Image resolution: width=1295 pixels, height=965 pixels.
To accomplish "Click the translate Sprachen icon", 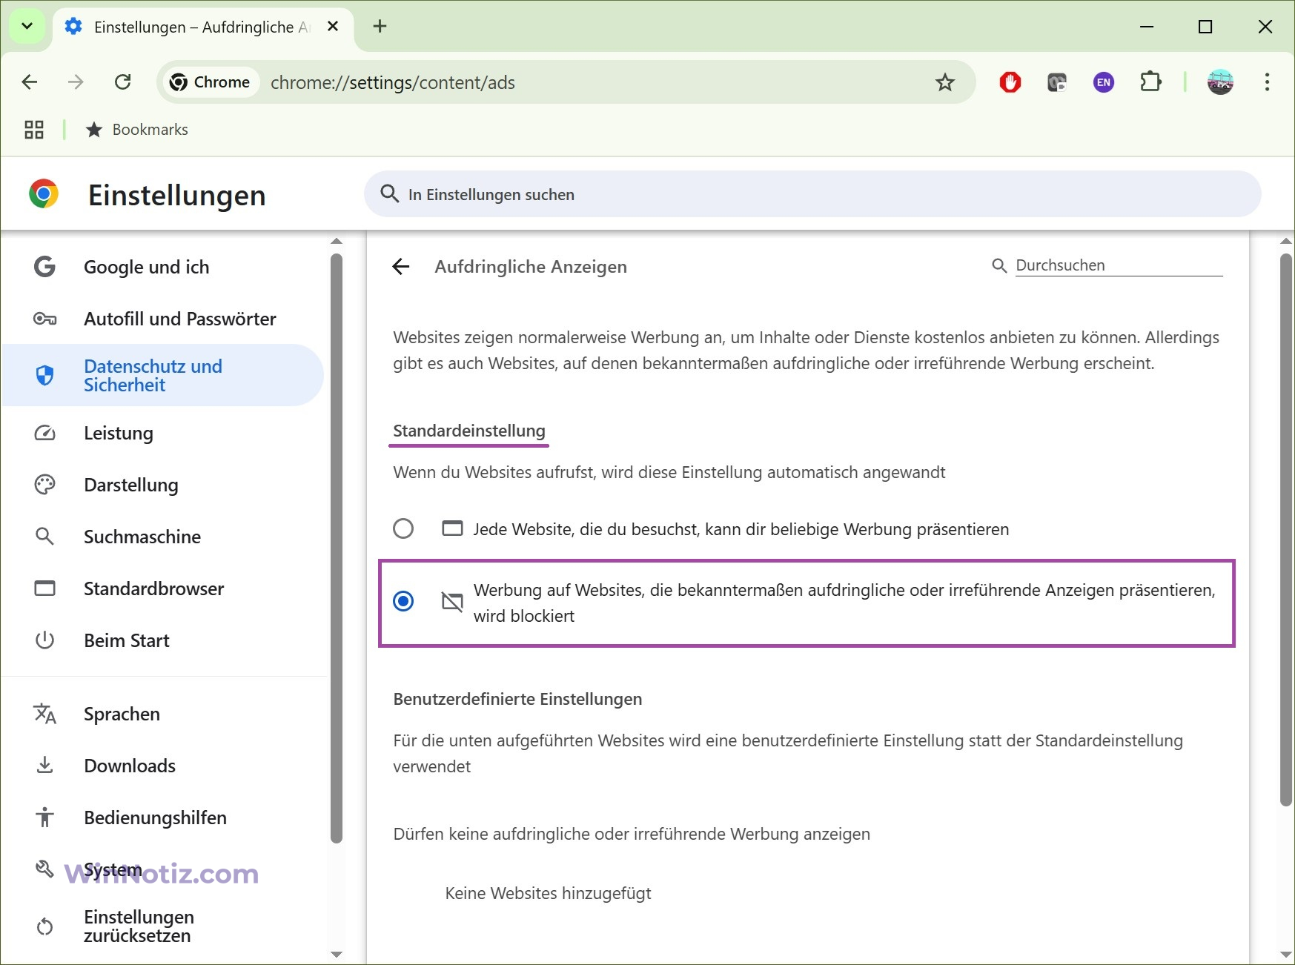I will point(44,714).
